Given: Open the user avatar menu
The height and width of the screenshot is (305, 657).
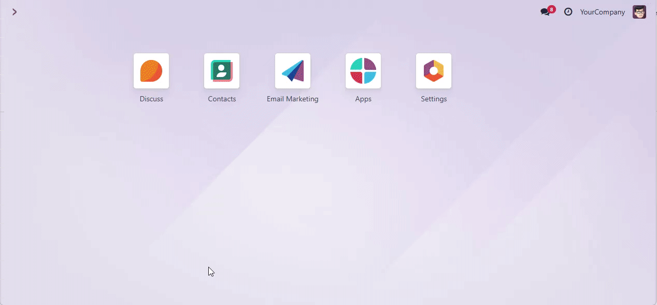Looking at the screenshot, I should (x=639, y=12).
